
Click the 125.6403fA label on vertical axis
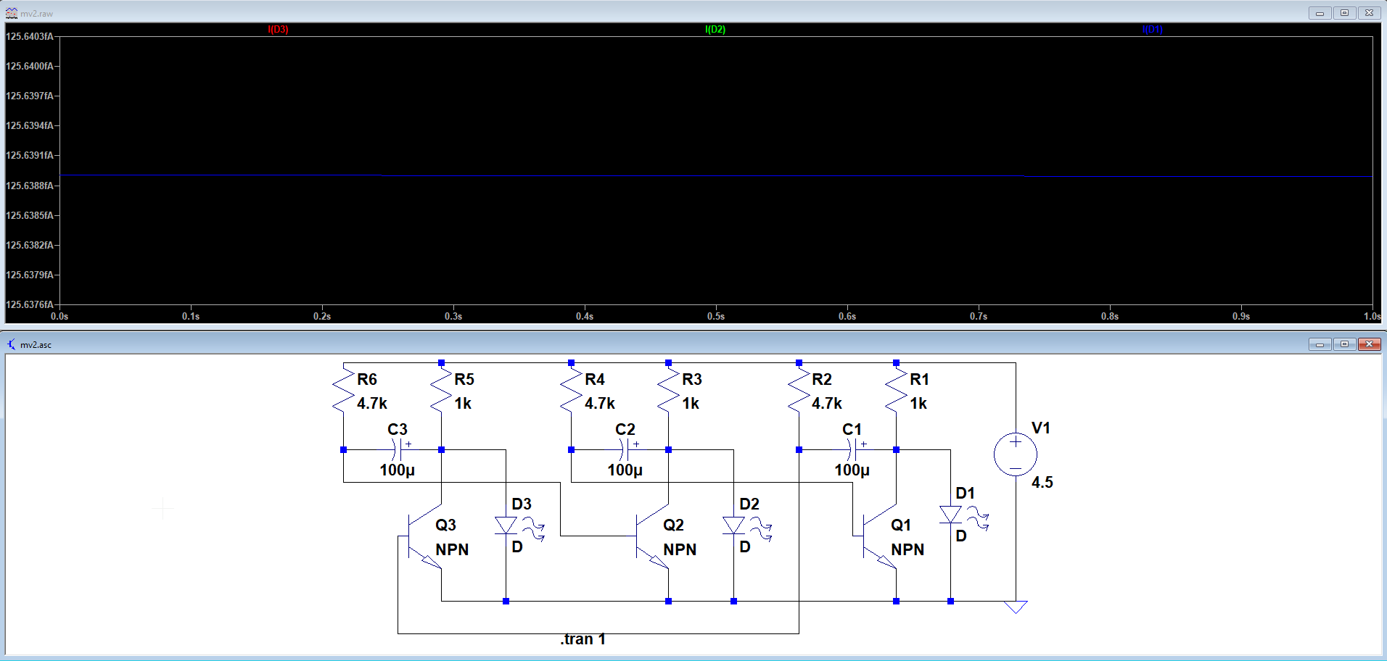pyautogui.click(x=30, y=36)
